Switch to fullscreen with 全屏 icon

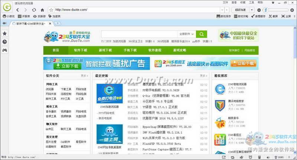[x=286, y=16]
